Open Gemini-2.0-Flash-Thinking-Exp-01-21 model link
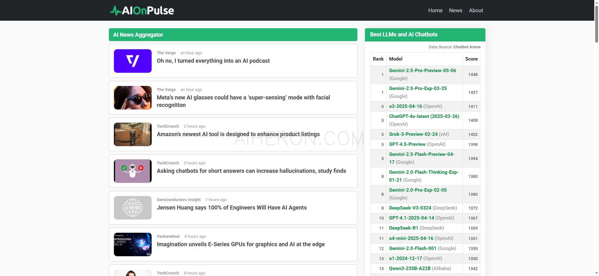 [424, 176]
